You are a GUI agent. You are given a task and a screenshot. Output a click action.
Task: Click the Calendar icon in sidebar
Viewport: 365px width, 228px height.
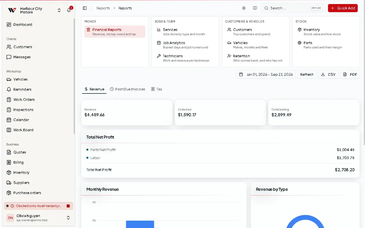[x=9, y=120]
